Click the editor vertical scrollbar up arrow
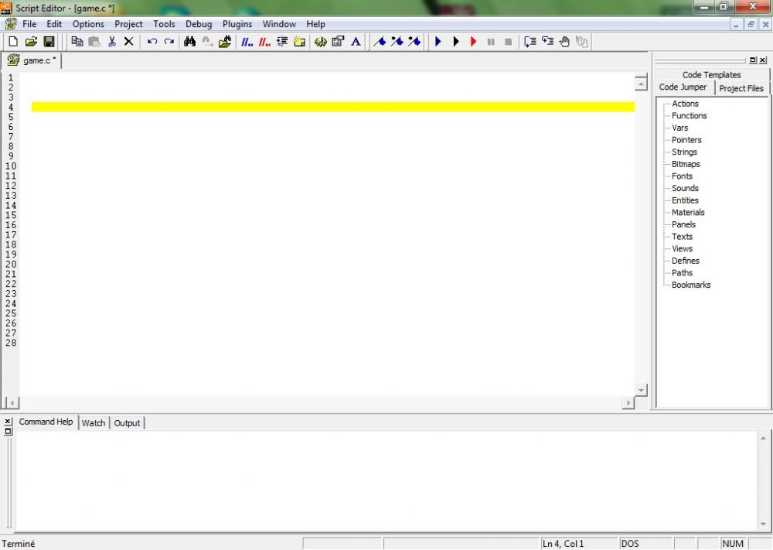Screen dimensions: 773x550 [x=641, y=84]
